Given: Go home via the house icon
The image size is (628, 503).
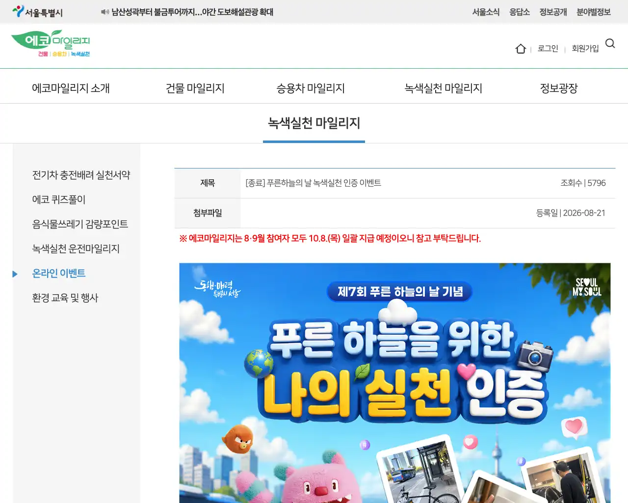Looking at the screenshot, I should click(x=521, y=49).
